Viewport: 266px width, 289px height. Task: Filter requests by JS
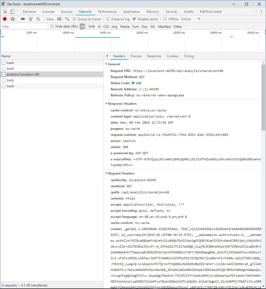coord(99,27)
